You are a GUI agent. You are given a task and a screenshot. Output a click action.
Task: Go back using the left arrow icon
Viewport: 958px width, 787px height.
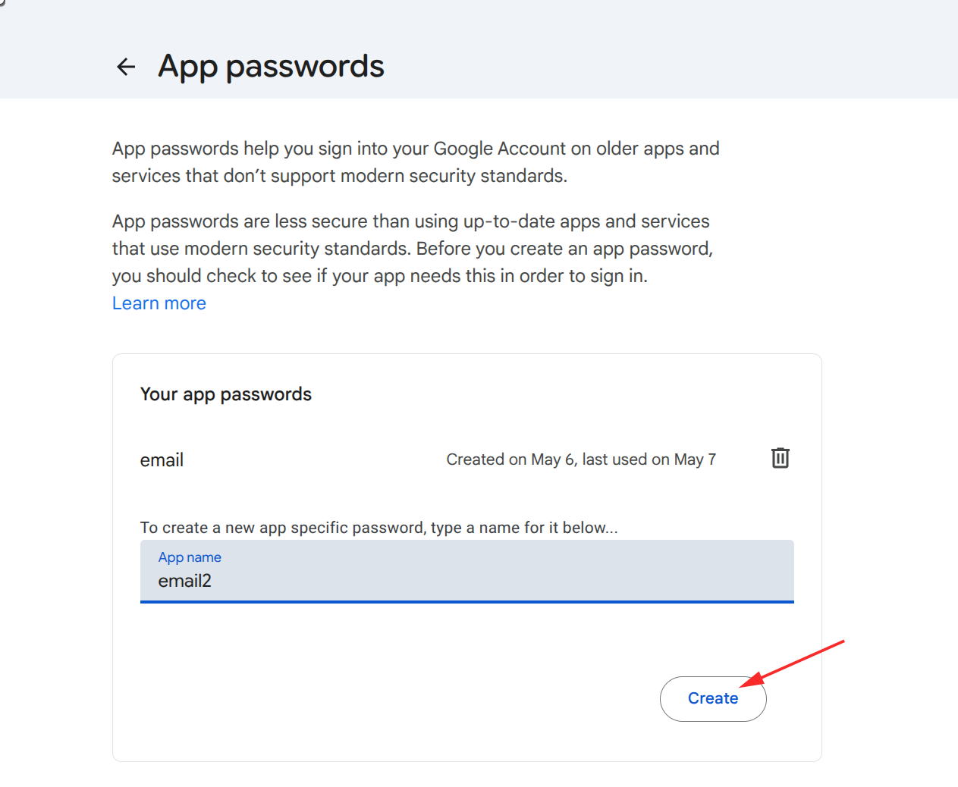tap(126, 67)
